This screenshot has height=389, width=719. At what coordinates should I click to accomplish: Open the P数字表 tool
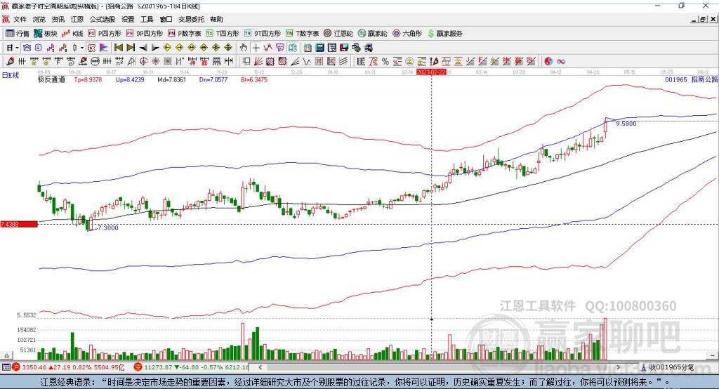pyautogui.click(x=185, y=34)
